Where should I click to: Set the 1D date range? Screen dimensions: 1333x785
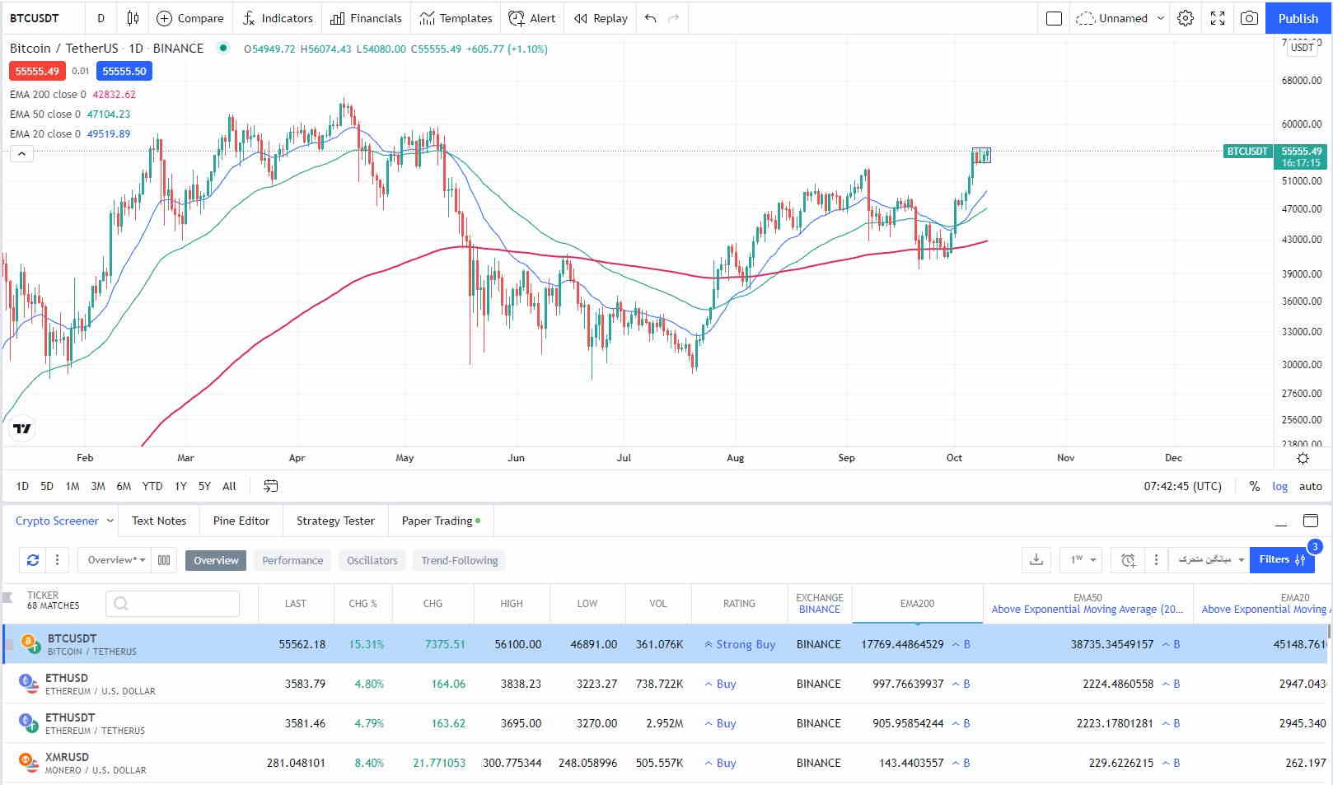(22, 486)
